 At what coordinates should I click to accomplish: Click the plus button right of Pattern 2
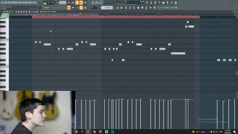[114, 7]
